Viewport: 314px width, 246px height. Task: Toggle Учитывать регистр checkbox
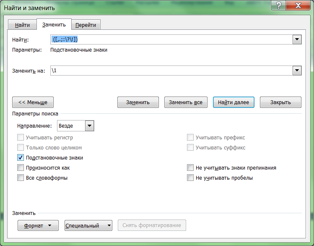[x=21, y=138]
